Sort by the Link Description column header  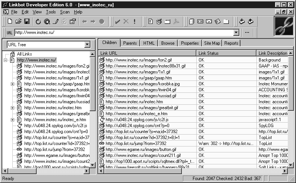pyautogui.click(x=272, y=53)
